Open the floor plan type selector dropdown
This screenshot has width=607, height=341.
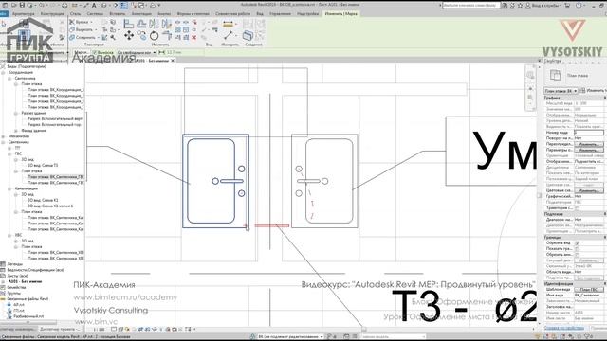tap(561, 91)
